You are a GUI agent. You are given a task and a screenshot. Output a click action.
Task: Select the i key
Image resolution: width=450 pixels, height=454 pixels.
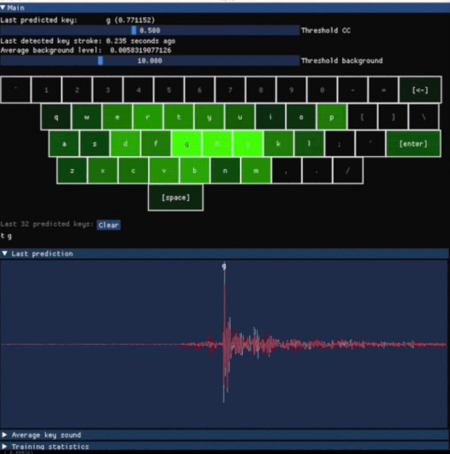(x=271, y=116)
